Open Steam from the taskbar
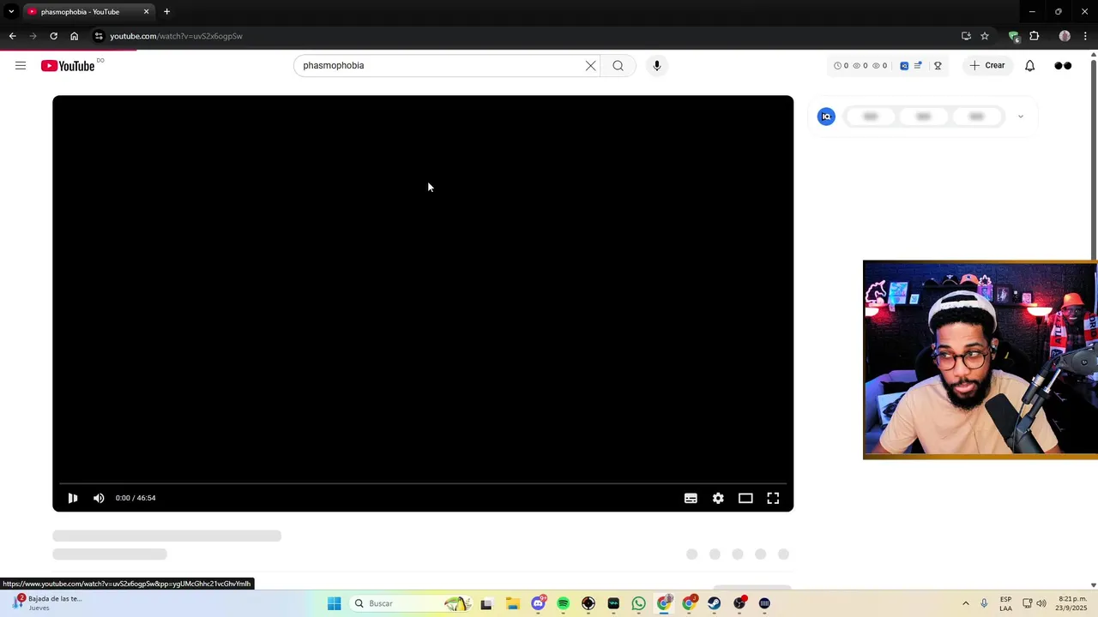Viewport: 1098px width, 617px height. [714, 603]
